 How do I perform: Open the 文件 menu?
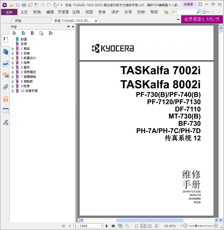[9, 12]
